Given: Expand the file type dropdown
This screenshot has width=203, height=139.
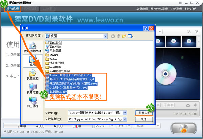Looking at the screenshot, I should coord(125,119).
